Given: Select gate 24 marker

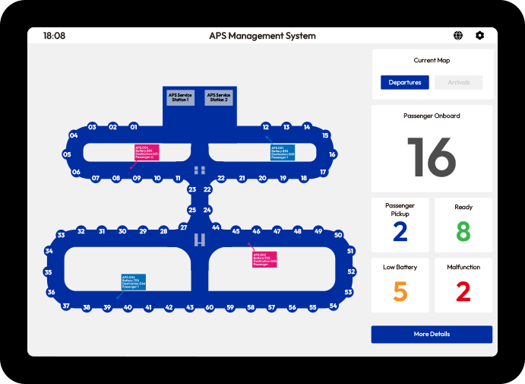Looking at the screenshot, I should coord(207,210).
